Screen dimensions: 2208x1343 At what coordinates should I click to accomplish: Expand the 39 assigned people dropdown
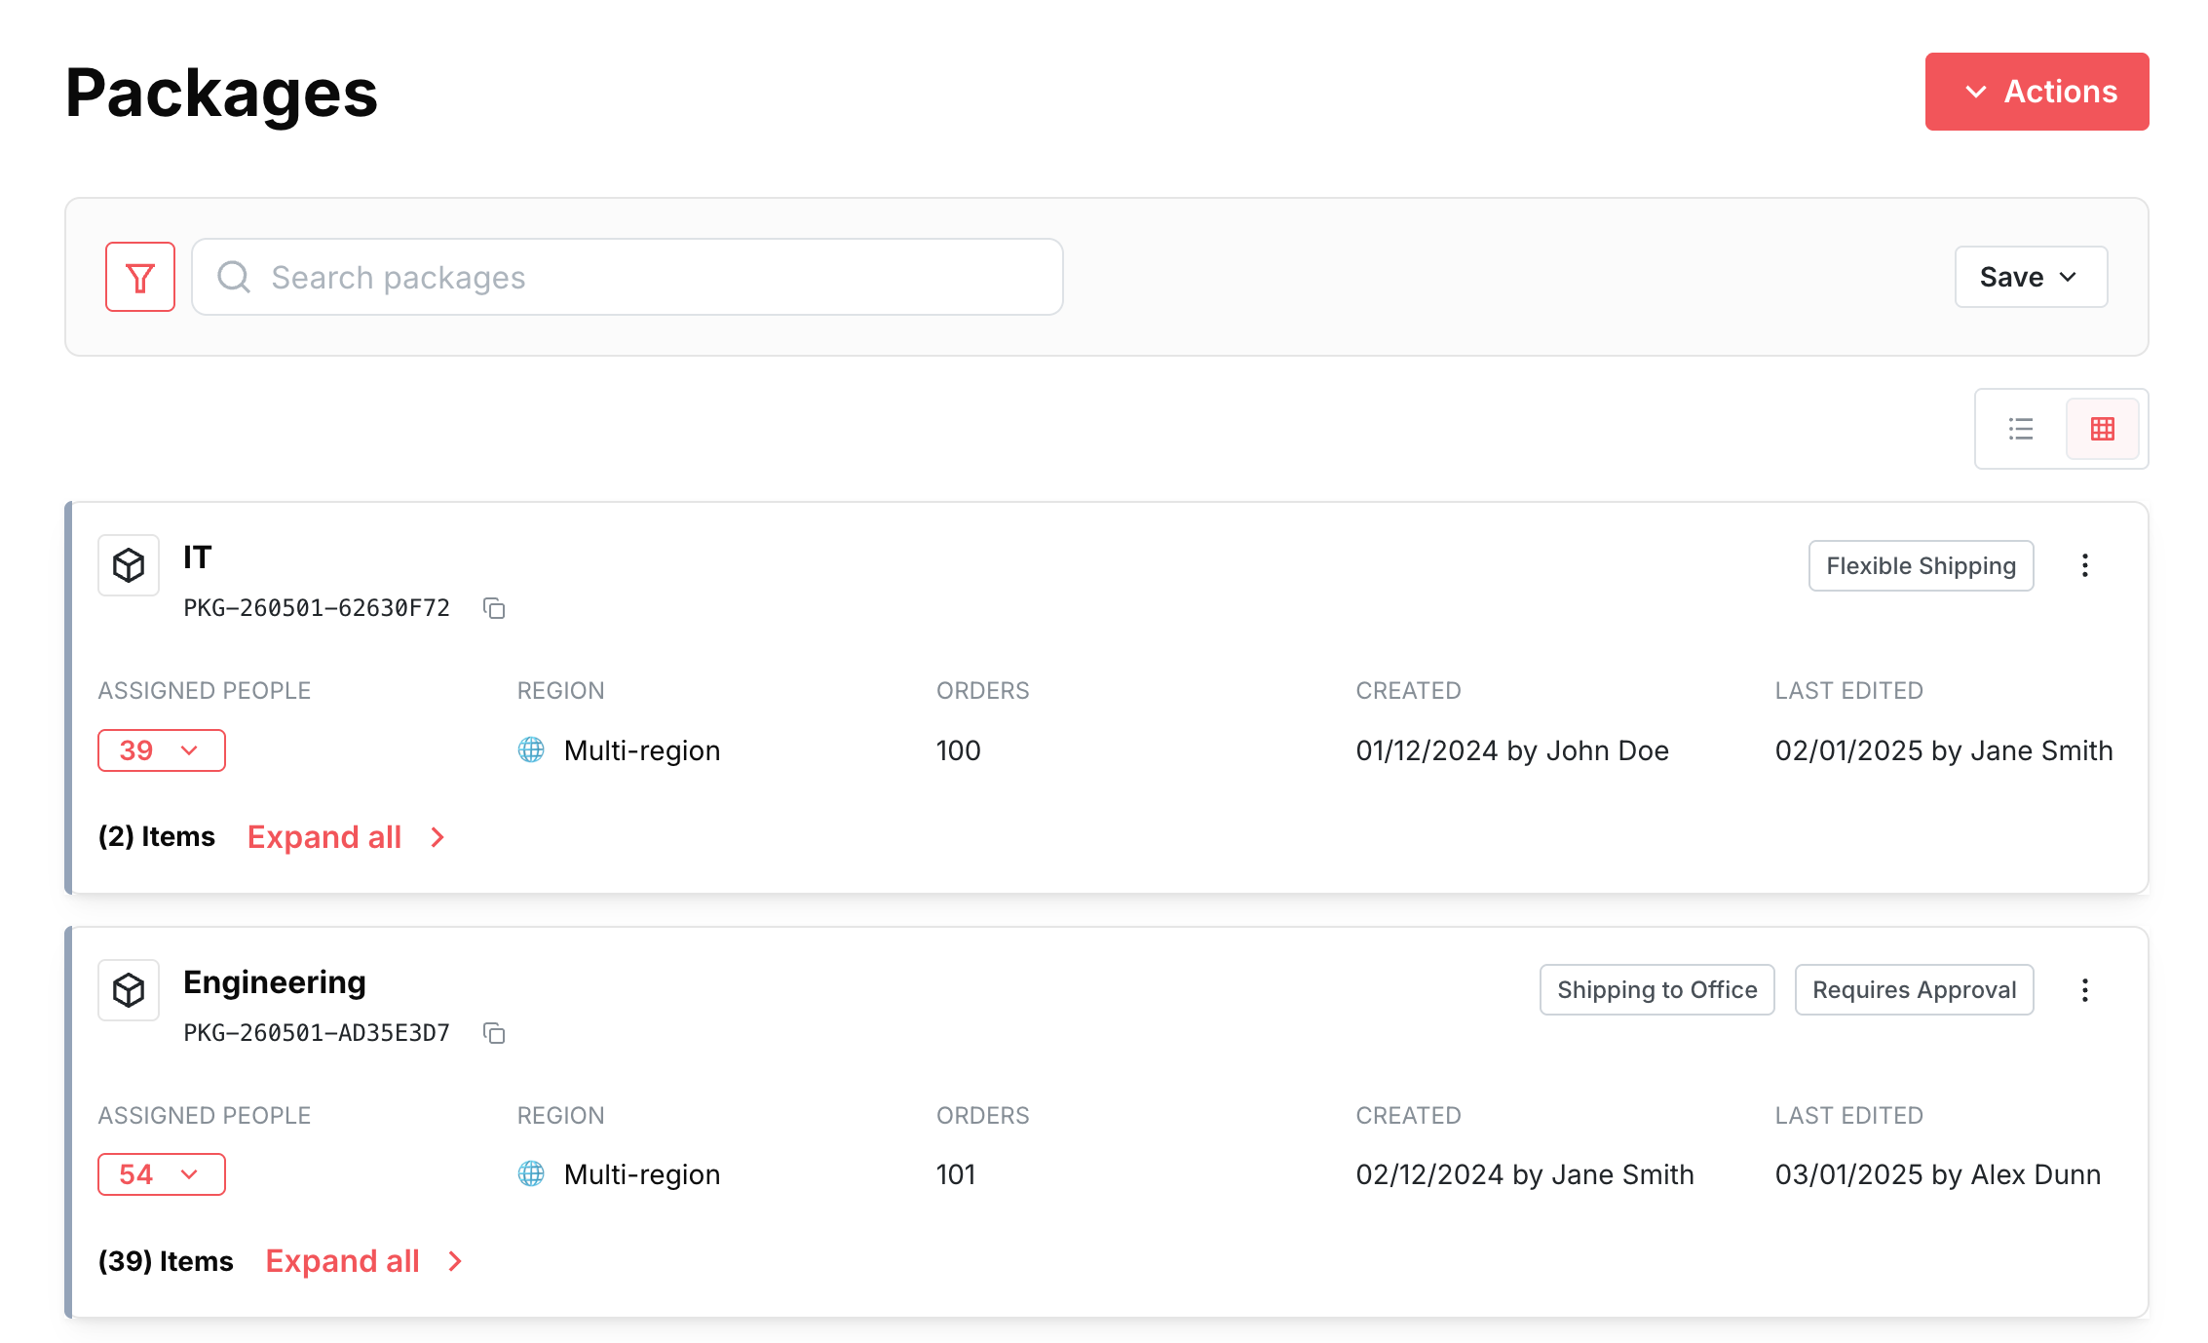(162, 750)
